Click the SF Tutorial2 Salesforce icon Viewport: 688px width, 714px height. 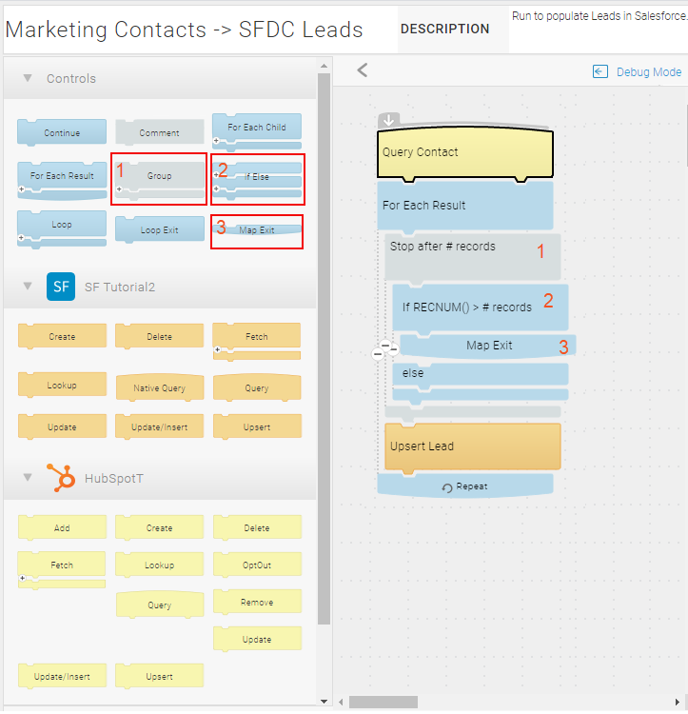(x=61, y=286)
